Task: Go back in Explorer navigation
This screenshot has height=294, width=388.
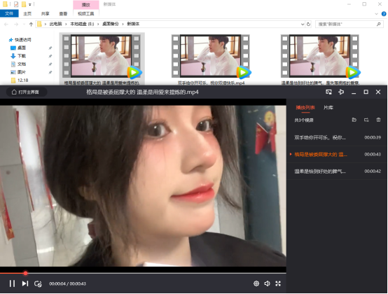Action: point(6,24)
